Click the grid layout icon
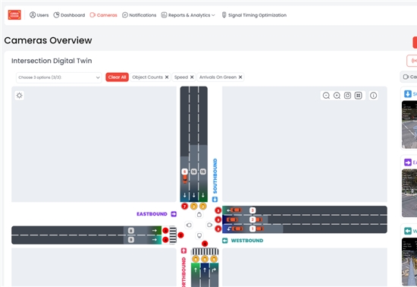 [358, 96]
